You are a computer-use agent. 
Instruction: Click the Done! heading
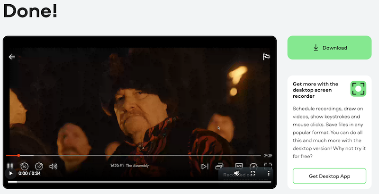[x=30, y=11]
